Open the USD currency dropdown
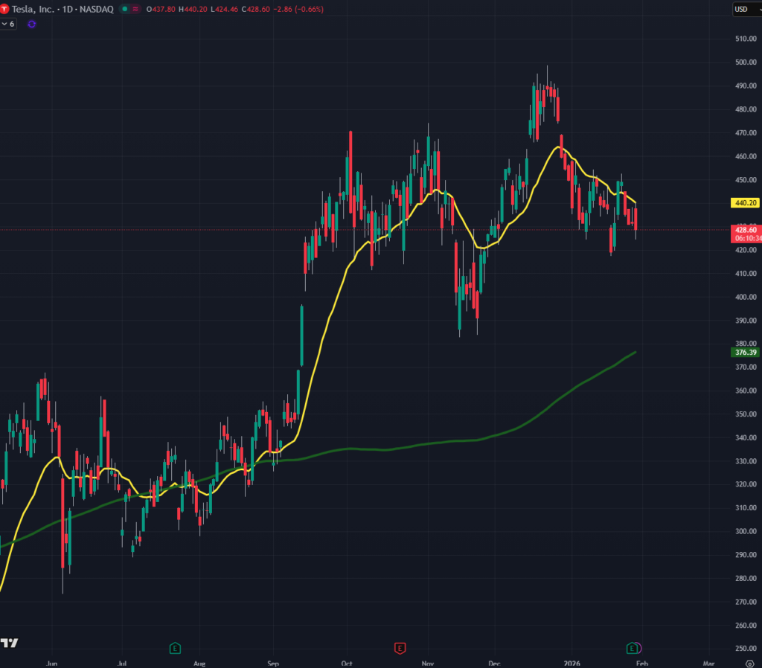 (745, 9)
